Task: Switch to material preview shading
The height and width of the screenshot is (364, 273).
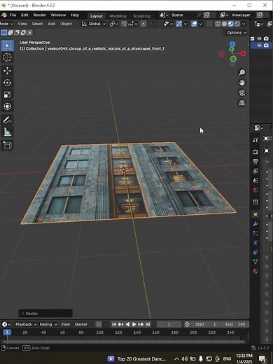Action: point(231,24)
